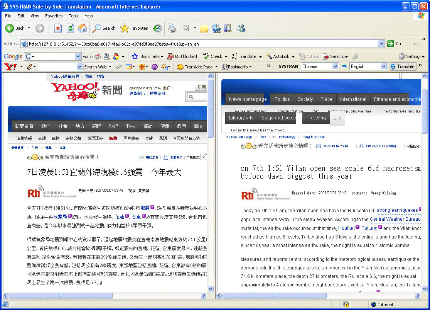This screenshot has height=310, width=430.
Task: Click the Yahoo toolbar purple headphones icon
Action: pyautogui.click(x=155, y=66)
